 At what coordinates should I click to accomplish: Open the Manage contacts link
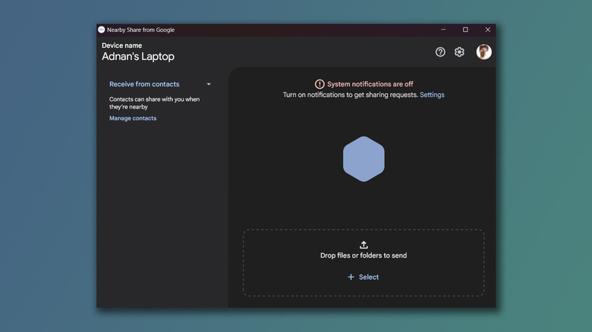coord(133,118)
